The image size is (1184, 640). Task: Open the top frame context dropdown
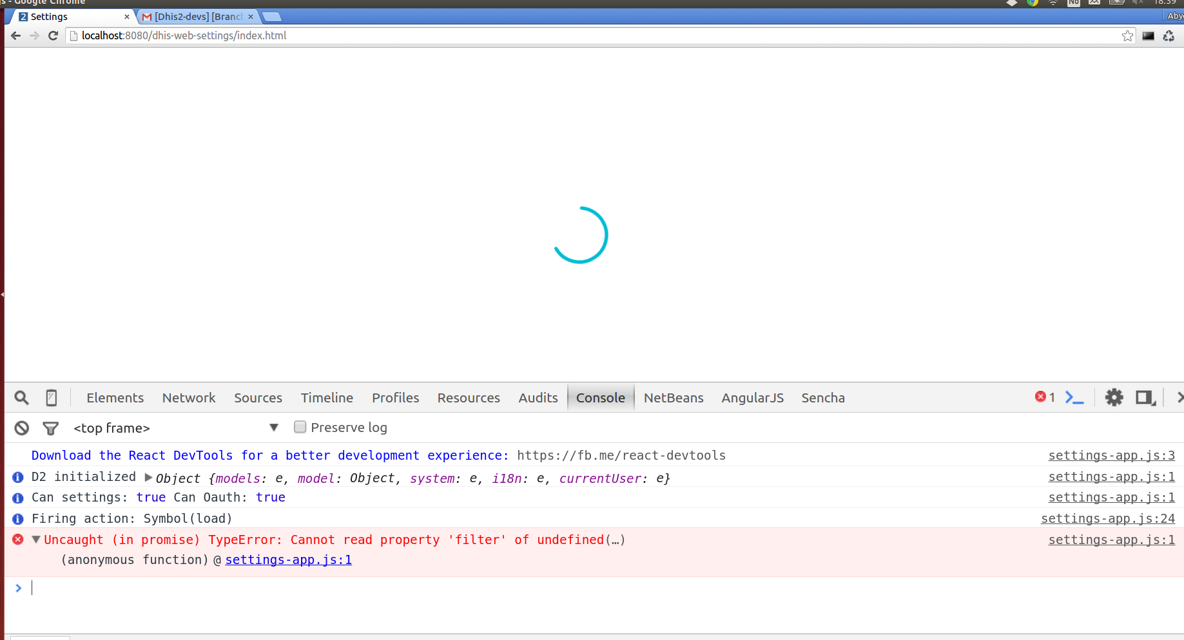pos(175,428)
